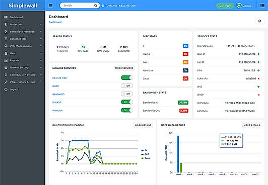Open the right panel icon in header

click(262, 6)
